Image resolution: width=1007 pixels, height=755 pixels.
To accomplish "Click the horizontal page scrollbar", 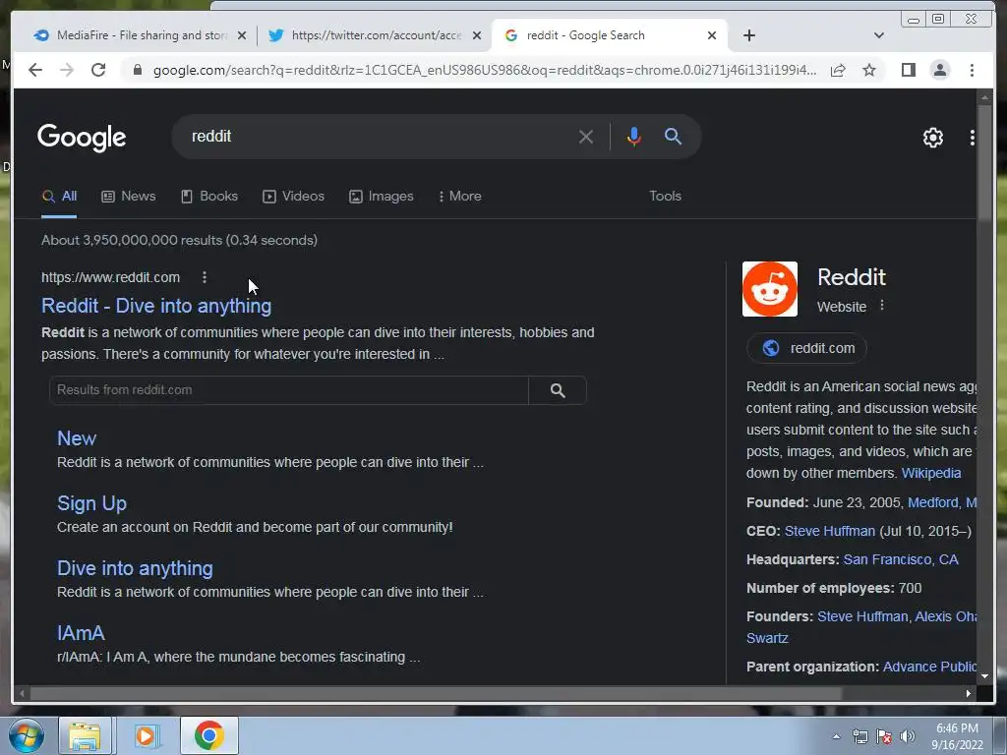I will (x=436, y=693).
